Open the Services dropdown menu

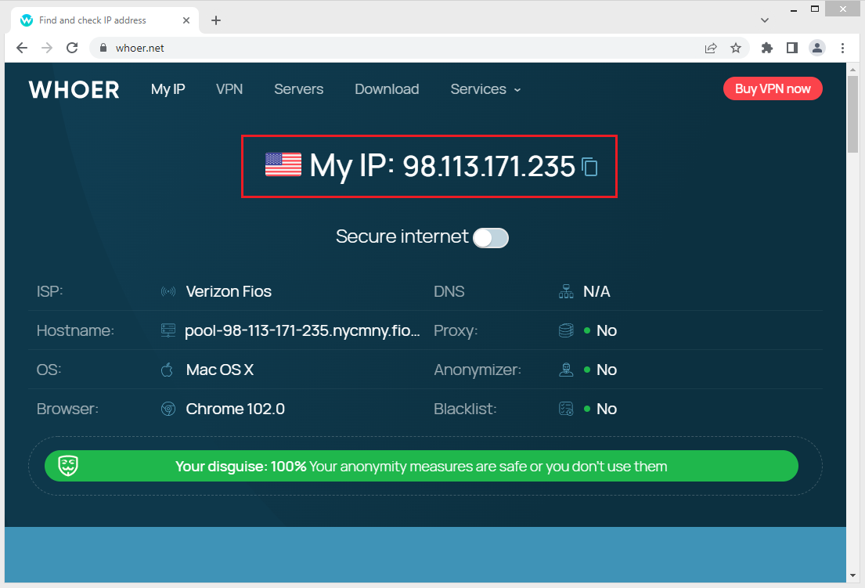(x=485, y=89)
